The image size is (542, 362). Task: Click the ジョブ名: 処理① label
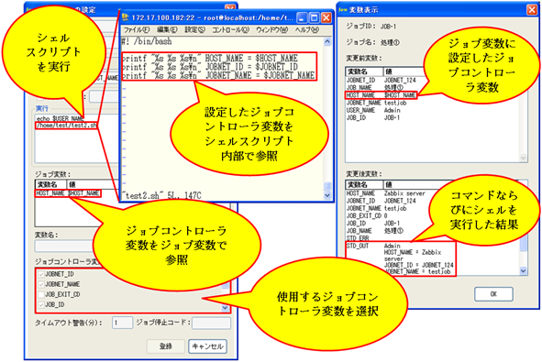coord(373,42)
